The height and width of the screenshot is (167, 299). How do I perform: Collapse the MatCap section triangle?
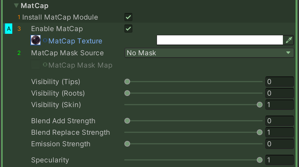point(16,6)
